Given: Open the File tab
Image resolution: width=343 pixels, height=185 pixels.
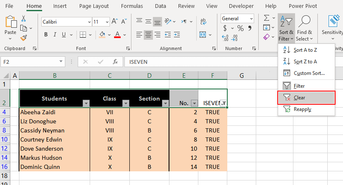Looking at the screenshot, I should (9, 6).
